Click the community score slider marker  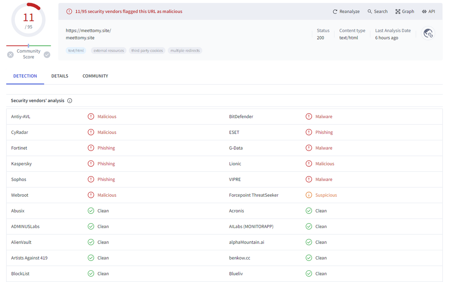[29, 45]
